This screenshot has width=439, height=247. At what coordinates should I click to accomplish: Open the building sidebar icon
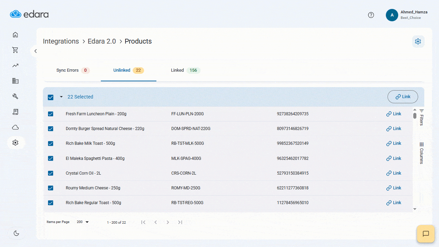click(x=15, y=81)
